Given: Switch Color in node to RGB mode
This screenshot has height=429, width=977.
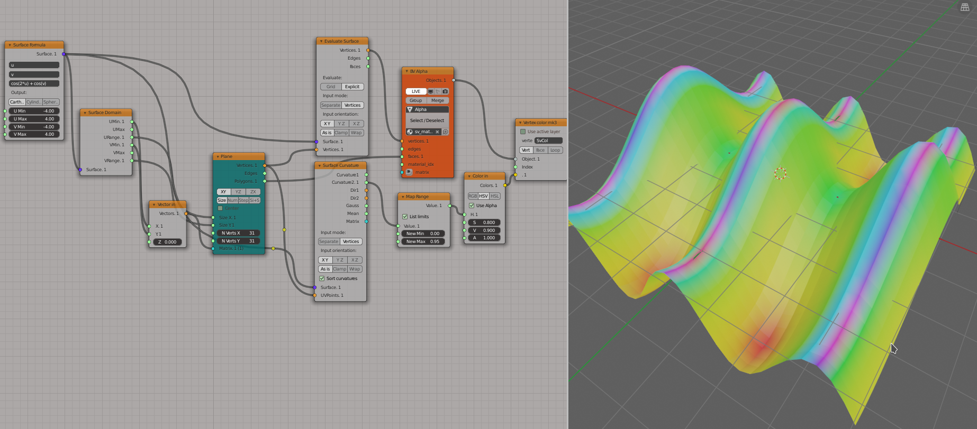Looking at the screenshot, I should coord(473,196).
